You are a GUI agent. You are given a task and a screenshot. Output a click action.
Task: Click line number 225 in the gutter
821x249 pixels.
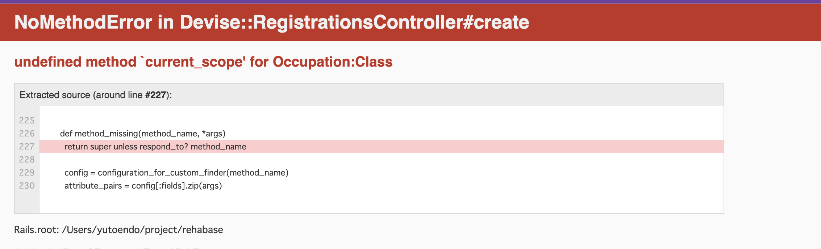point(27,121)
